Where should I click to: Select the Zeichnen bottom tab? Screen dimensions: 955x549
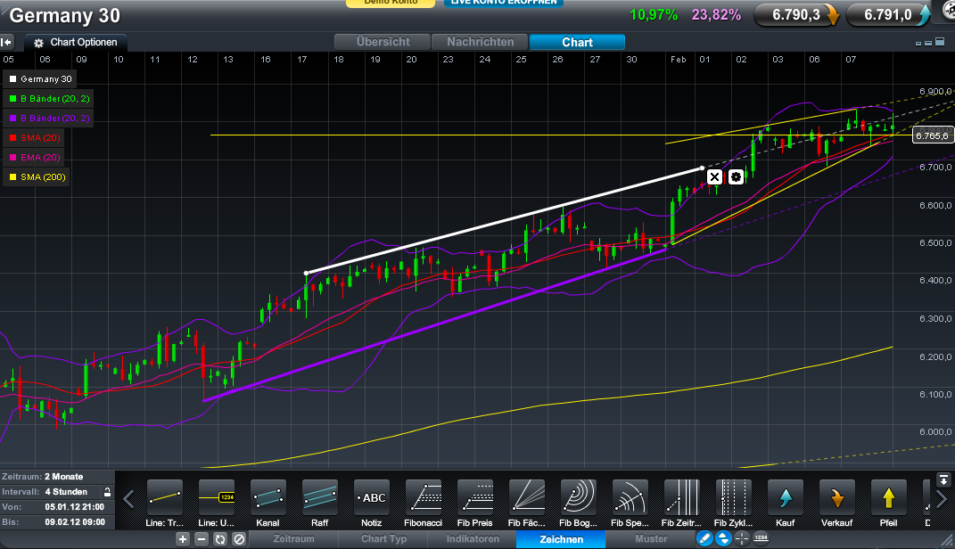coord(561,539)
